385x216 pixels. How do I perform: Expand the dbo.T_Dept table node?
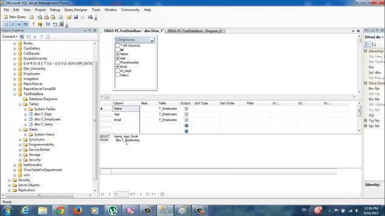point(25,114)
